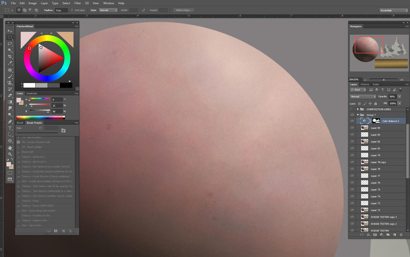
Task: Select the History Brush tool
Action: [10, 89]
